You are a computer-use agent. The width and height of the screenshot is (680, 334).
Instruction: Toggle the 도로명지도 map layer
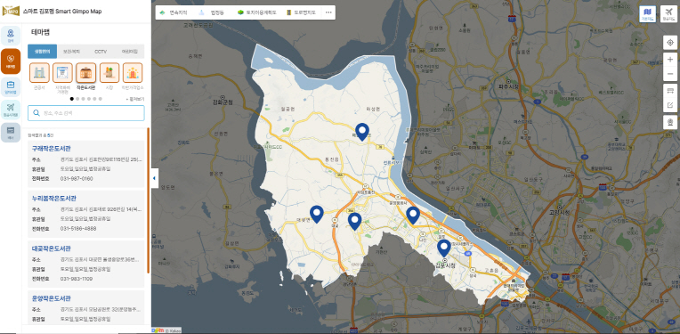click(x=301, y=12)
